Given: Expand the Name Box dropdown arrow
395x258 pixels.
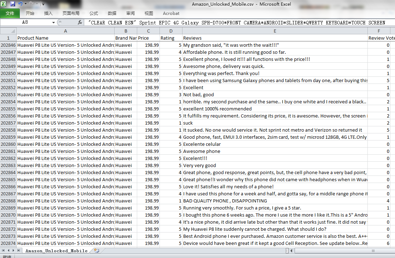Looking at the screenshot, I should (53, 22).
